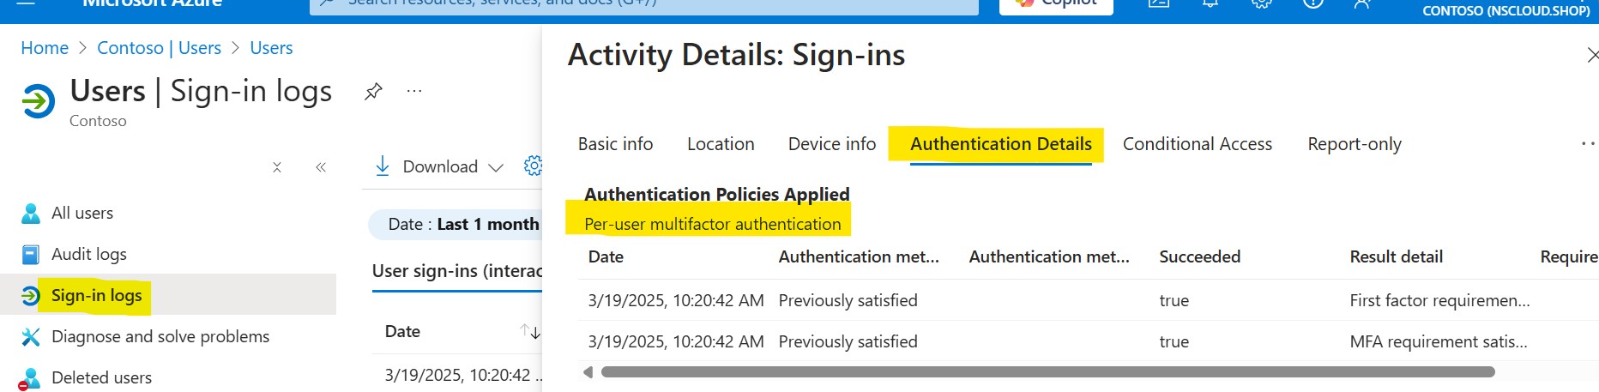
Task: Clear the sidebar search with the X
Action: 277,167
